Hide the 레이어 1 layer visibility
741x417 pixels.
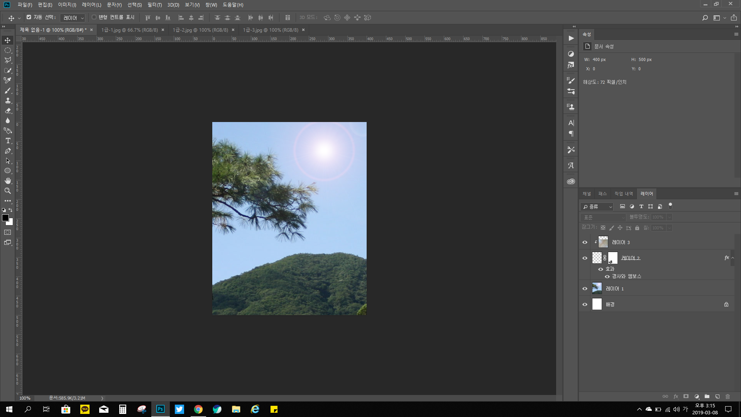(585, 289)
